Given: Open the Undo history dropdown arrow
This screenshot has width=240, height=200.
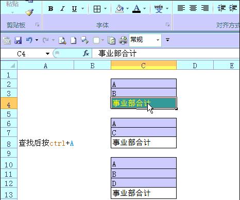Looking at the screenshot, I should pyautogui.click(x=37, y=40).
